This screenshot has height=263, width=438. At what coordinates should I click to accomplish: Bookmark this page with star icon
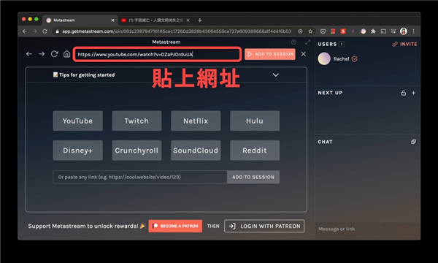310,31
